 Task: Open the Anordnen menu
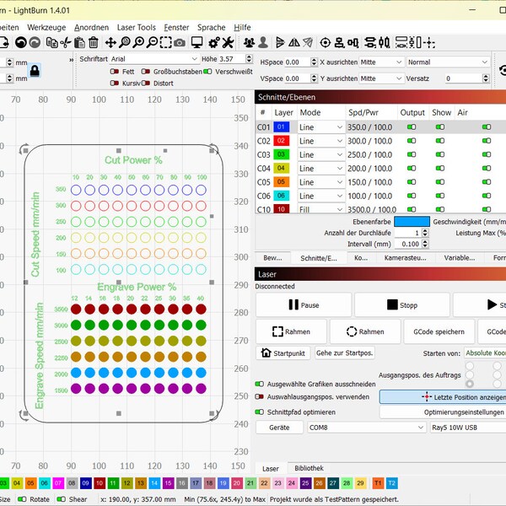[x=92, y=28]
